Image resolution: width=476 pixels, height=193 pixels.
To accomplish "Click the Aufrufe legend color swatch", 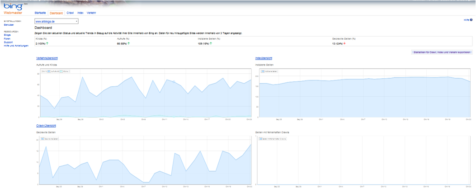I will click(49, 71).
